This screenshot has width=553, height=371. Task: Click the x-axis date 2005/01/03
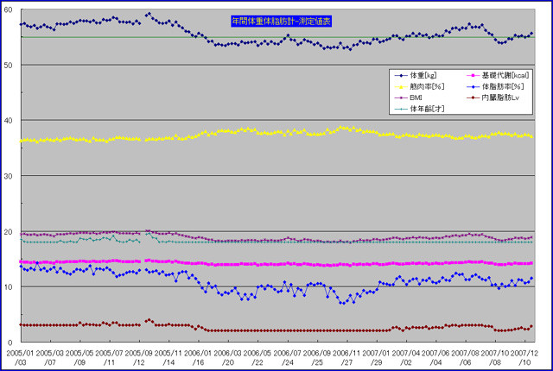click(20, 357)
